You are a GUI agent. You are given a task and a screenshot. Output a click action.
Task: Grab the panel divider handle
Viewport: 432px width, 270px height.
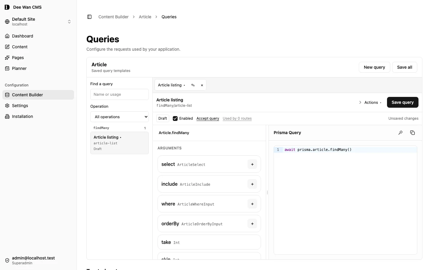pos(267,192)
